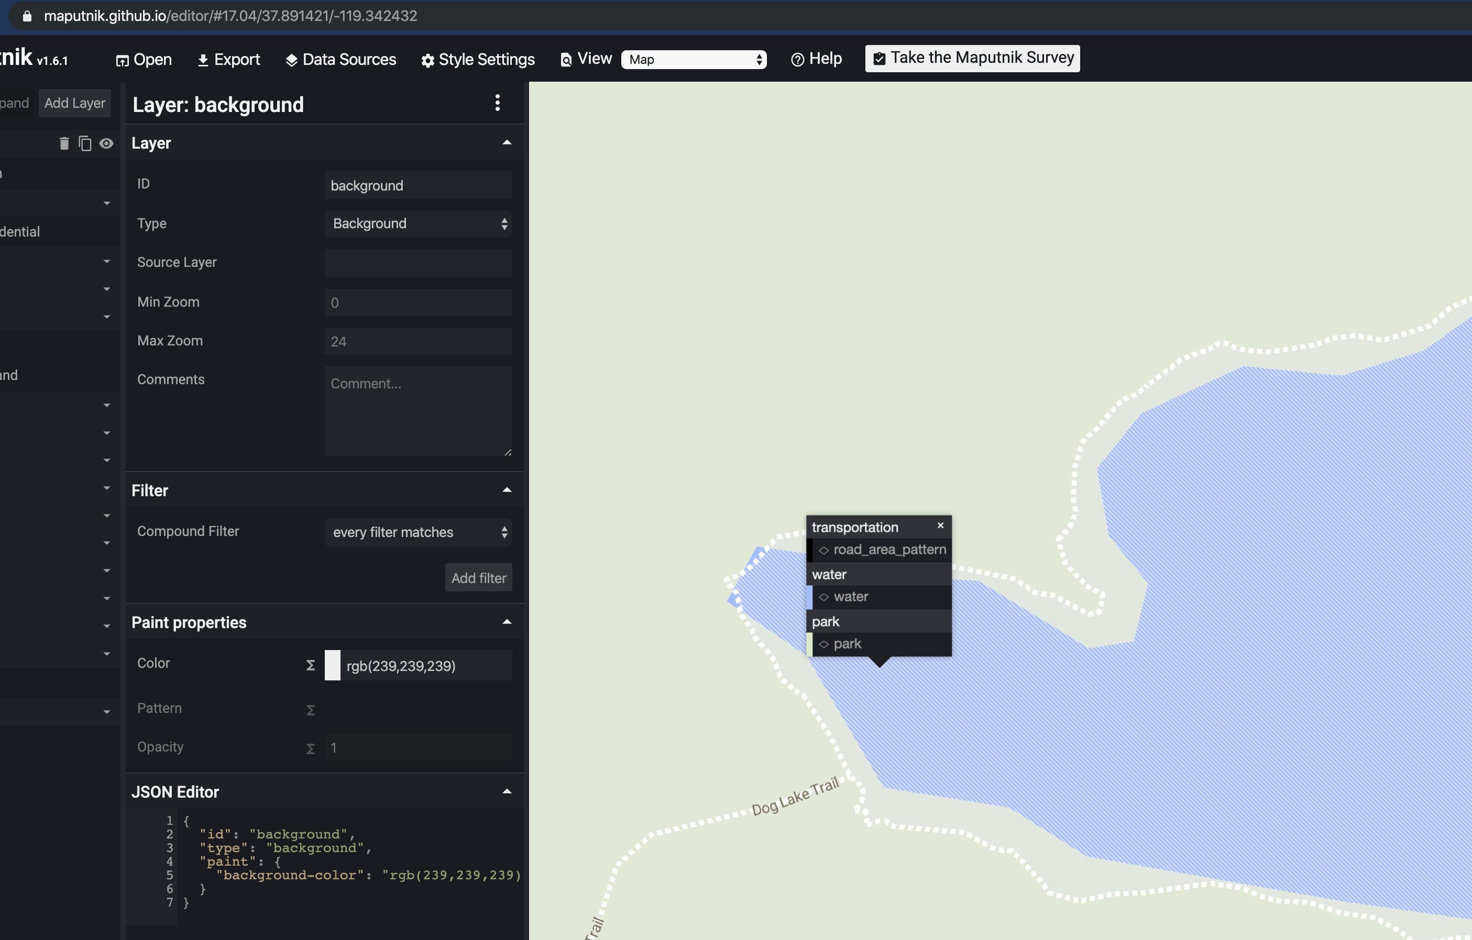Screen dimensions: 1472x940
Task: Toggle the data function for Opacity
Action: 310,747
